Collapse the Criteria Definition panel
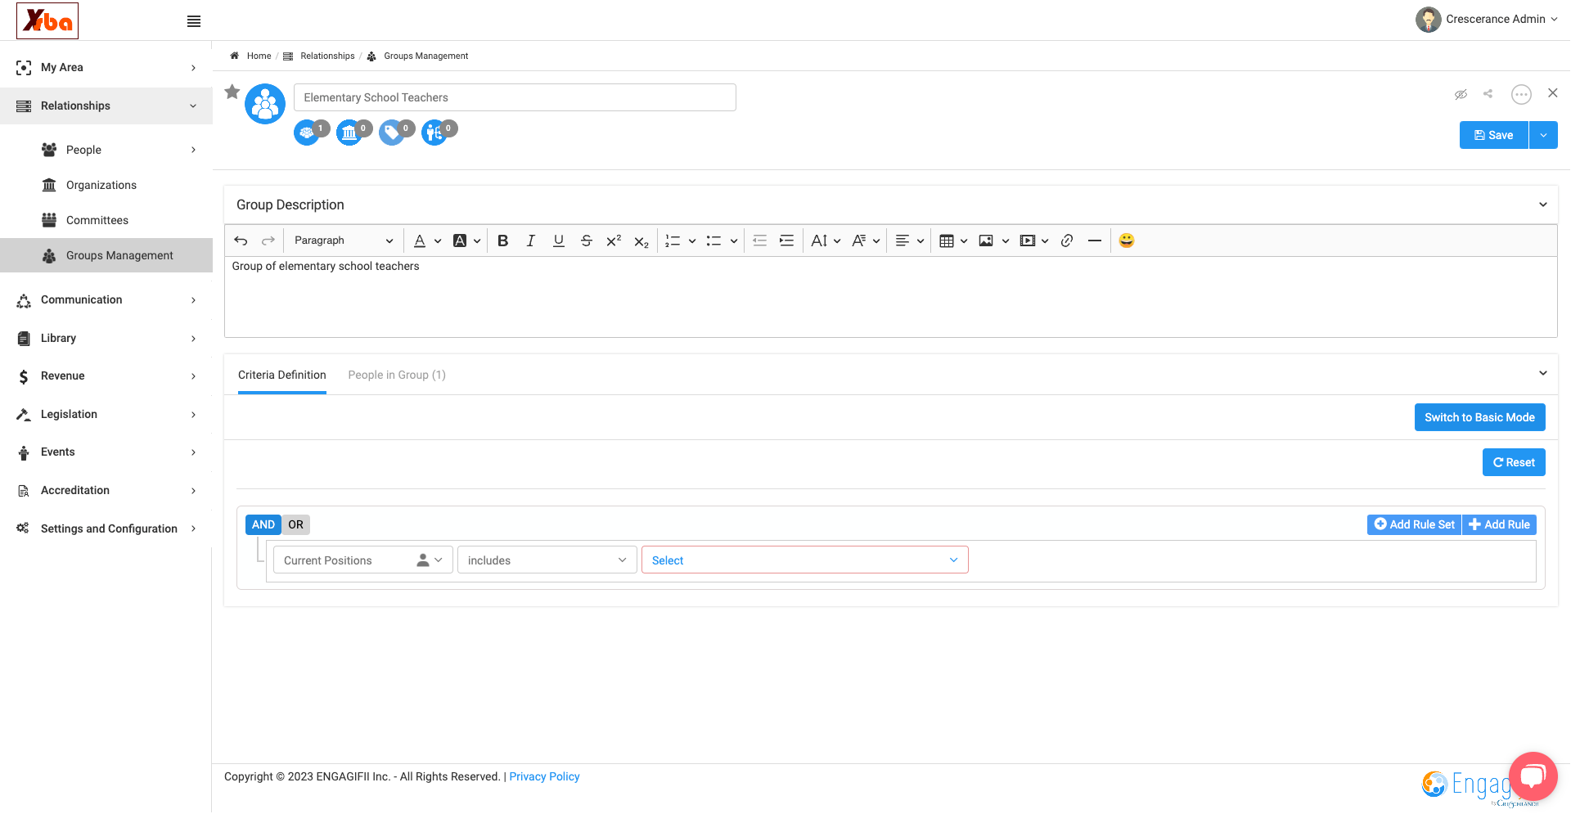The image size is (1571, 814). pyautogui.click(x=1543, y=373)
